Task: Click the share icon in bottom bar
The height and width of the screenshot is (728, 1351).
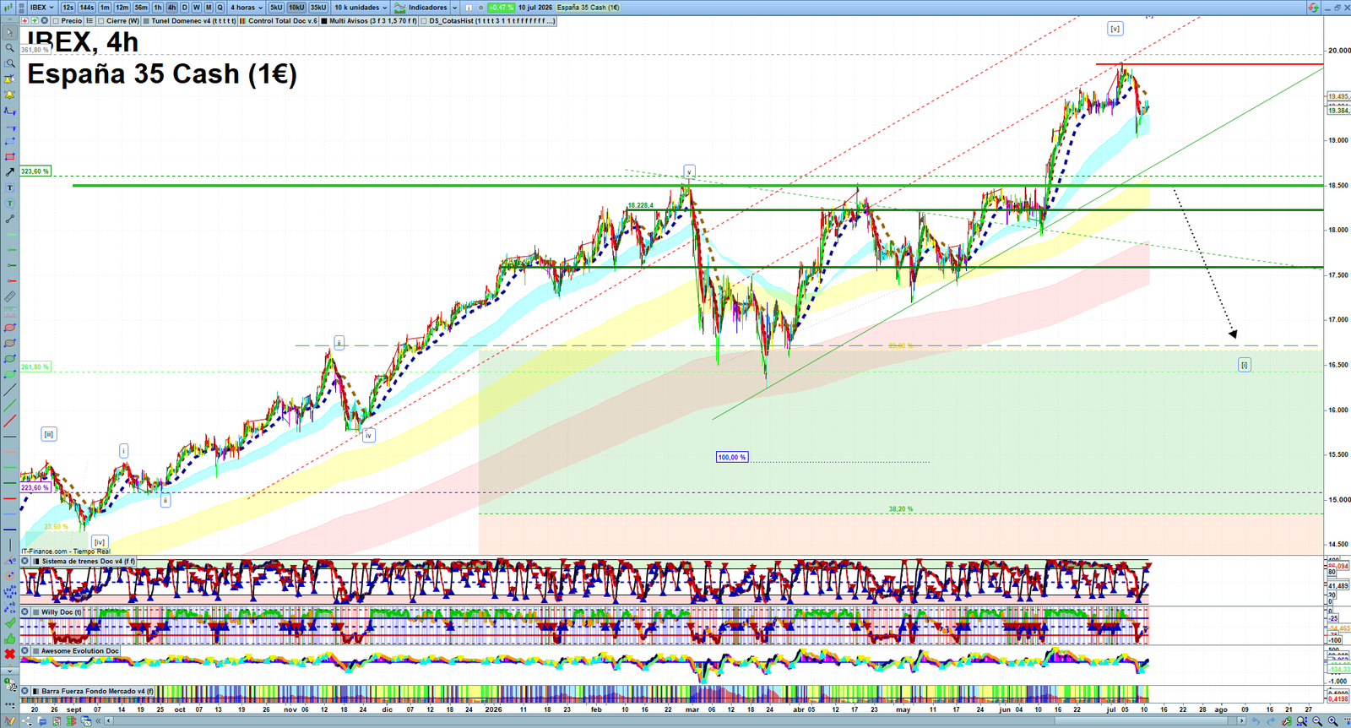Action: [27, 720]
